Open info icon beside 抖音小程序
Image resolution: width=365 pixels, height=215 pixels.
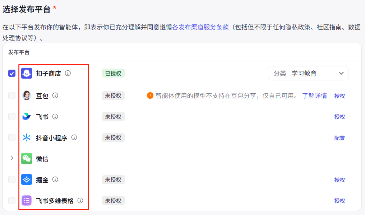coord(74,137)
